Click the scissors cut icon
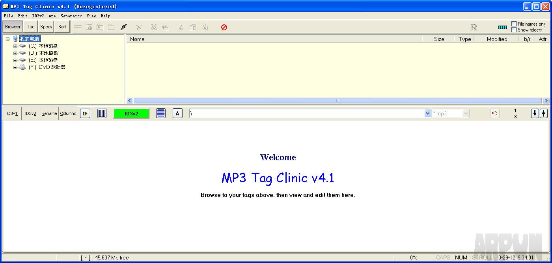 coord(181,27)
